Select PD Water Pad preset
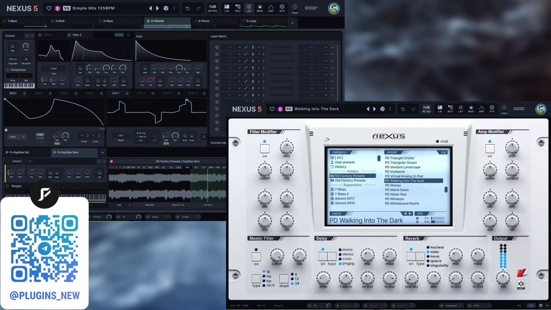The height and width of the screenshot is (310, 551). click(x=395, y=194)
